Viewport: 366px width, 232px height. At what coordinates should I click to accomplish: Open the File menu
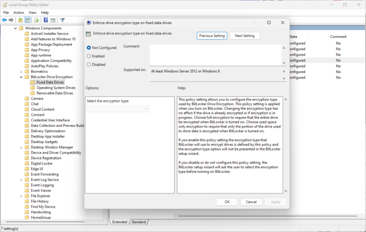pos(6,13)
